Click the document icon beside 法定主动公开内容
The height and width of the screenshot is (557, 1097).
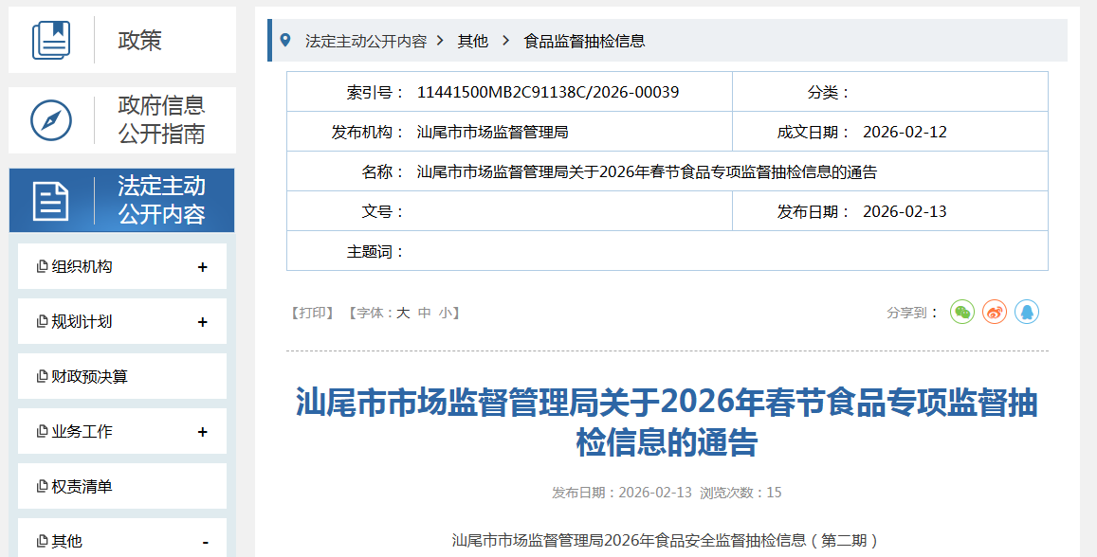51,201
